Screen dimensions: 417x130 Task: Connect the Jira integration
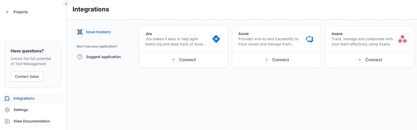coord(183,60)
